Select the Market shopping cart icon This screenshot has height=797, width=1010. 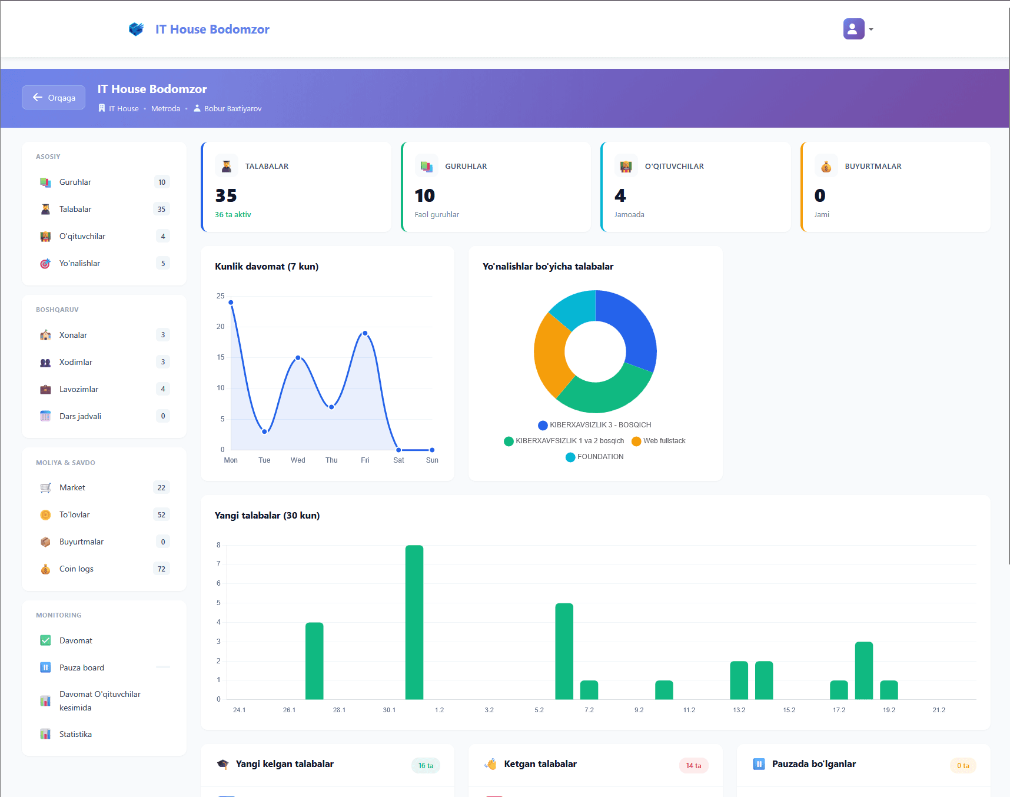pyautogui.click(x=45, y=487)
